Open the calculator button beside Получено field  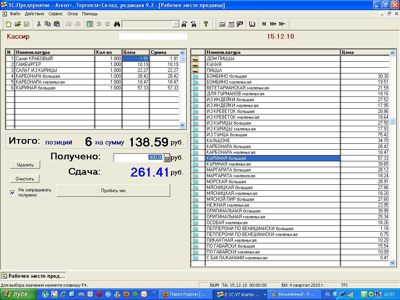167,158
